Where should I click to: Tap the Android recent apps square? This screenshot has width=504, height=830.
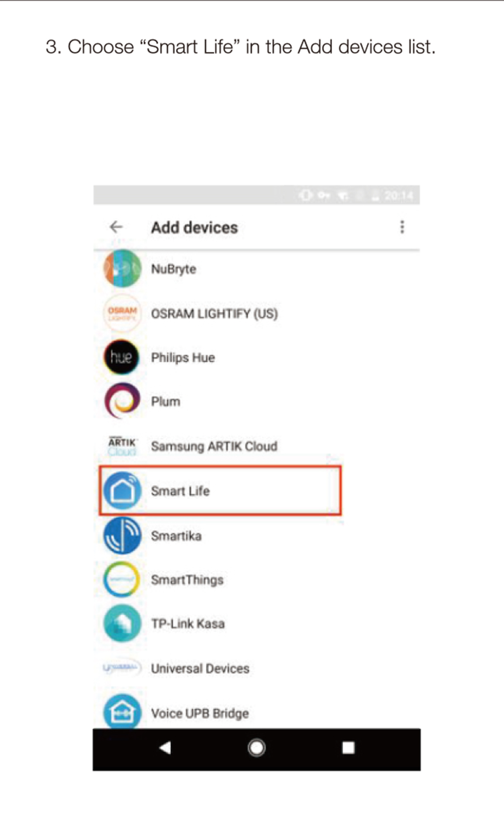(348, 748)
